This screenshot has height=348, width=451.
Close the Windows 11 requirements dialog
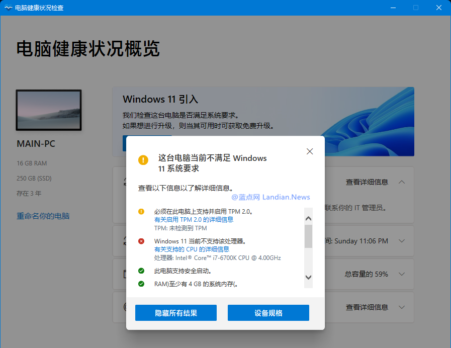[310, 151]
